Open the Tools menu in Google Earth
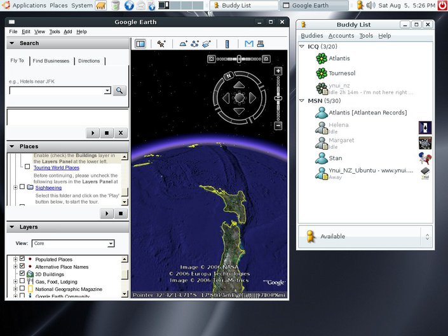448x336 pixels. click(x=55, y=32)
